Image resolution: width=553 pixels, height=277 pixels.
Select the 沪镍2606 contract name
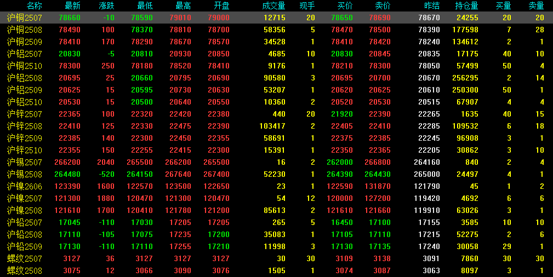[x=24, y=187]
